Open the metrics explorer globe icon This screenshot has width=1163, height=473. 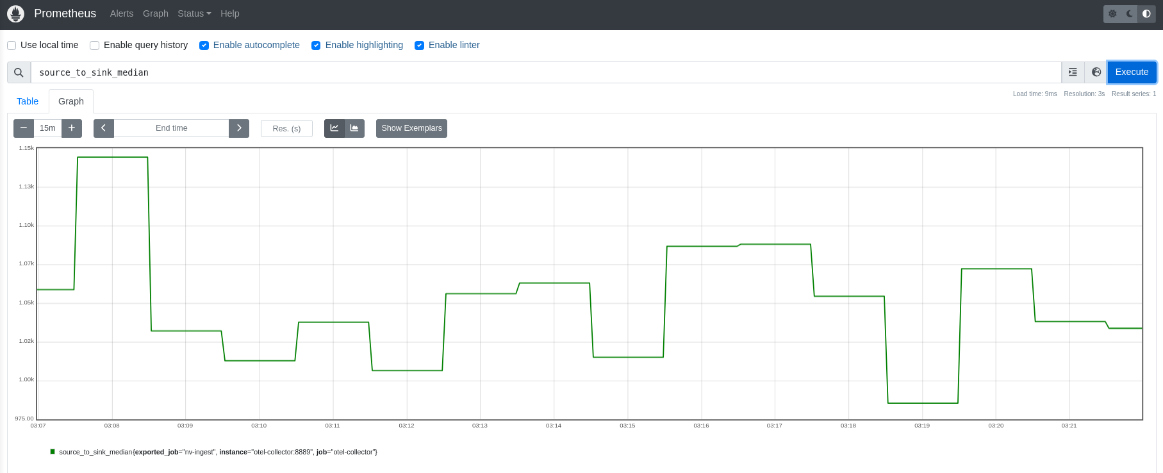(1096, 72)
